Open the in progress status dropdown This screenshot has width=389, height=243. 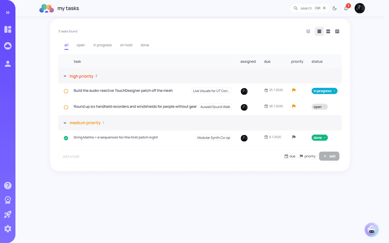click(x=324, y=91)
